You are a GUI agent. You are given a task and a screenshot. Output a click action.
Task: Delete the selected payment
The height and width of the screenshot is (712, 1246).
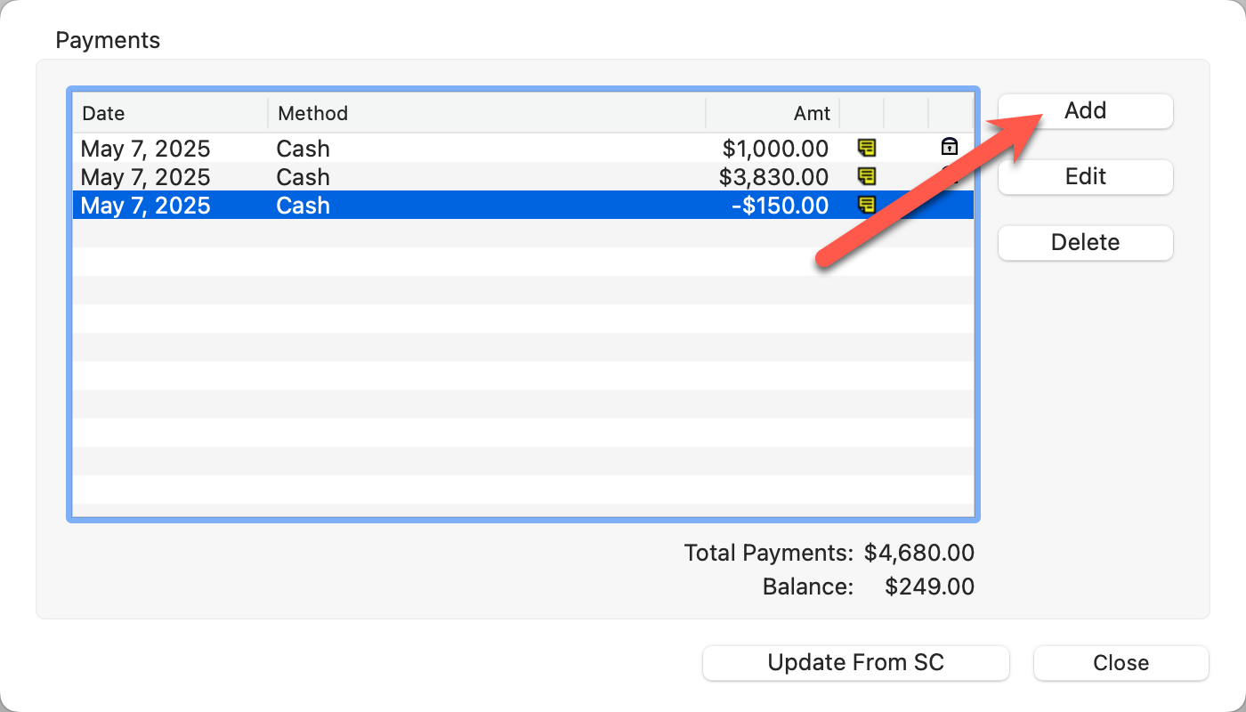(x=1085, y=242)
